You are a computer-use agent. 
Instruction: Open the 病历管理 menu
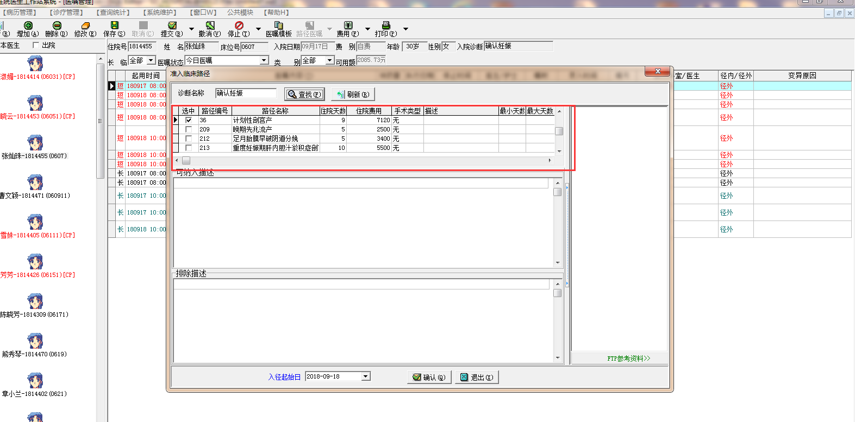[20, 12]
